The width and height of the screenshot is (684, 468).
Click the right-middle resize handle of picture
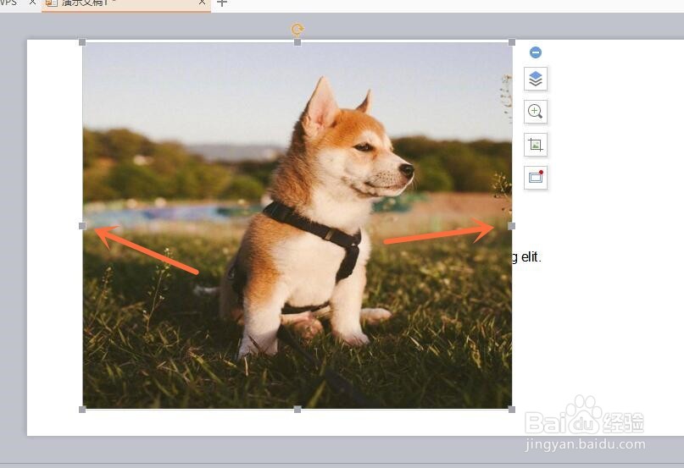pyautogui.click(x=512, y=226)
